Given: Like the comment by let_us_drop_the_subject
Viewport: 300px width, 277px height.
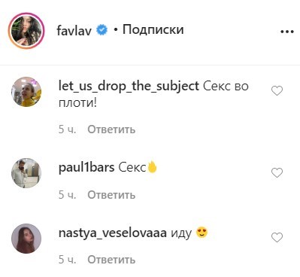Looking at the screenshot, I should [x=277, y=90].
